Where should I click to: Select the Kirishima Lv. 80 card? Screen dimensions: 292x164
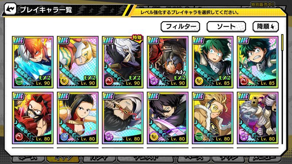(33, 118)
